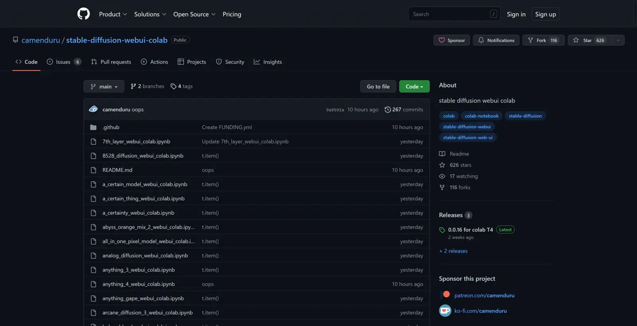Switch to the Code tab
Screen dimensions: 637x326
coord(26,62)
